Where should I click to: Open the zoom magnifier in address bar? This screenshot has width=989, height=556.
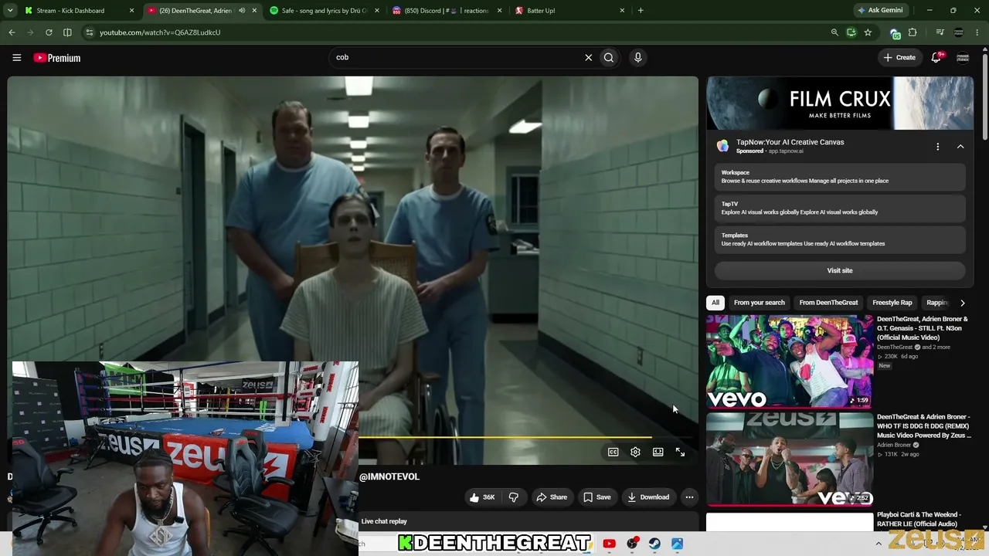coord(834,32)
